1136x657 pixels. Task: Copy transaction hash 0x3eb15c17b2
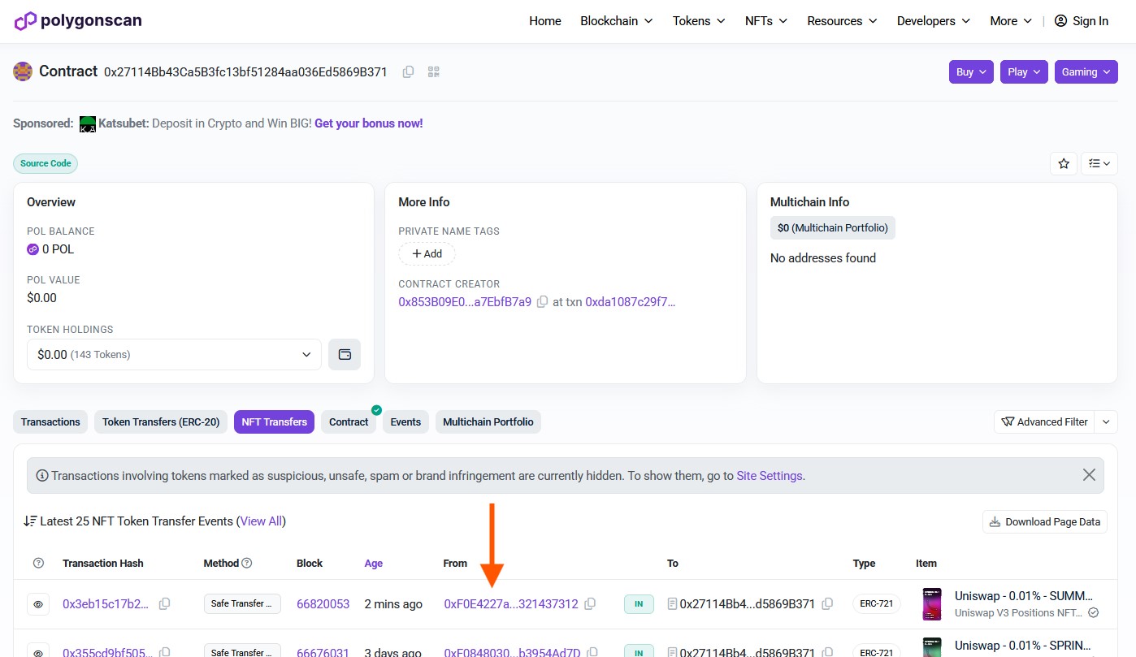pyautogui.click(x=165, y=604)
